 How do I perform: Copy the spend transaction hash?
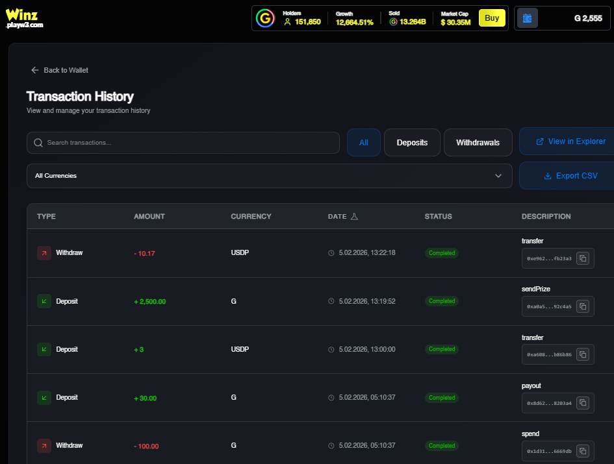583,450
